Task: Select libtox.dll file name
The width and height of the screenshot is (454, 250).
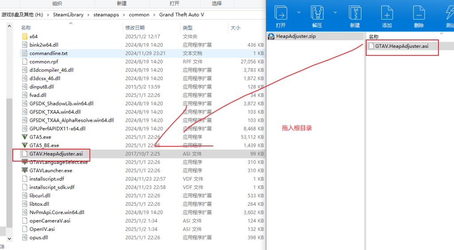Action: tap(39, 204)
